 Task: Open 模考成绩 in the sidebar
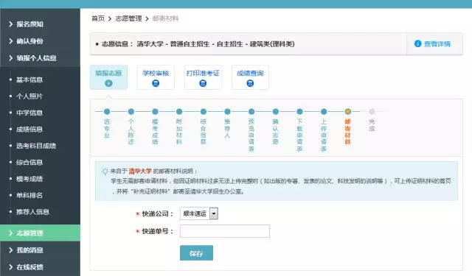[29, 179]
